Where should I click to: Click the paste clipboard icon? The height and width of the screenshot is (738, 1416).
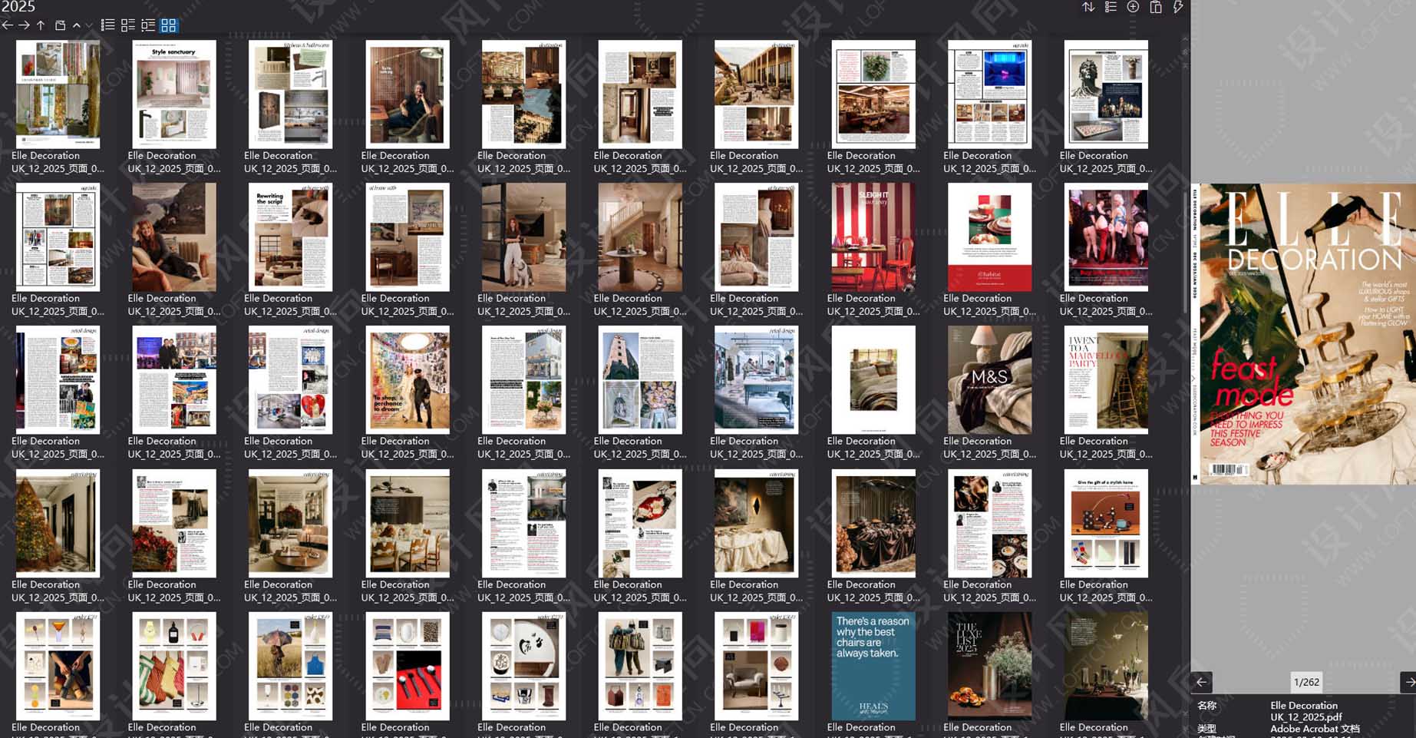[1155, 8]
